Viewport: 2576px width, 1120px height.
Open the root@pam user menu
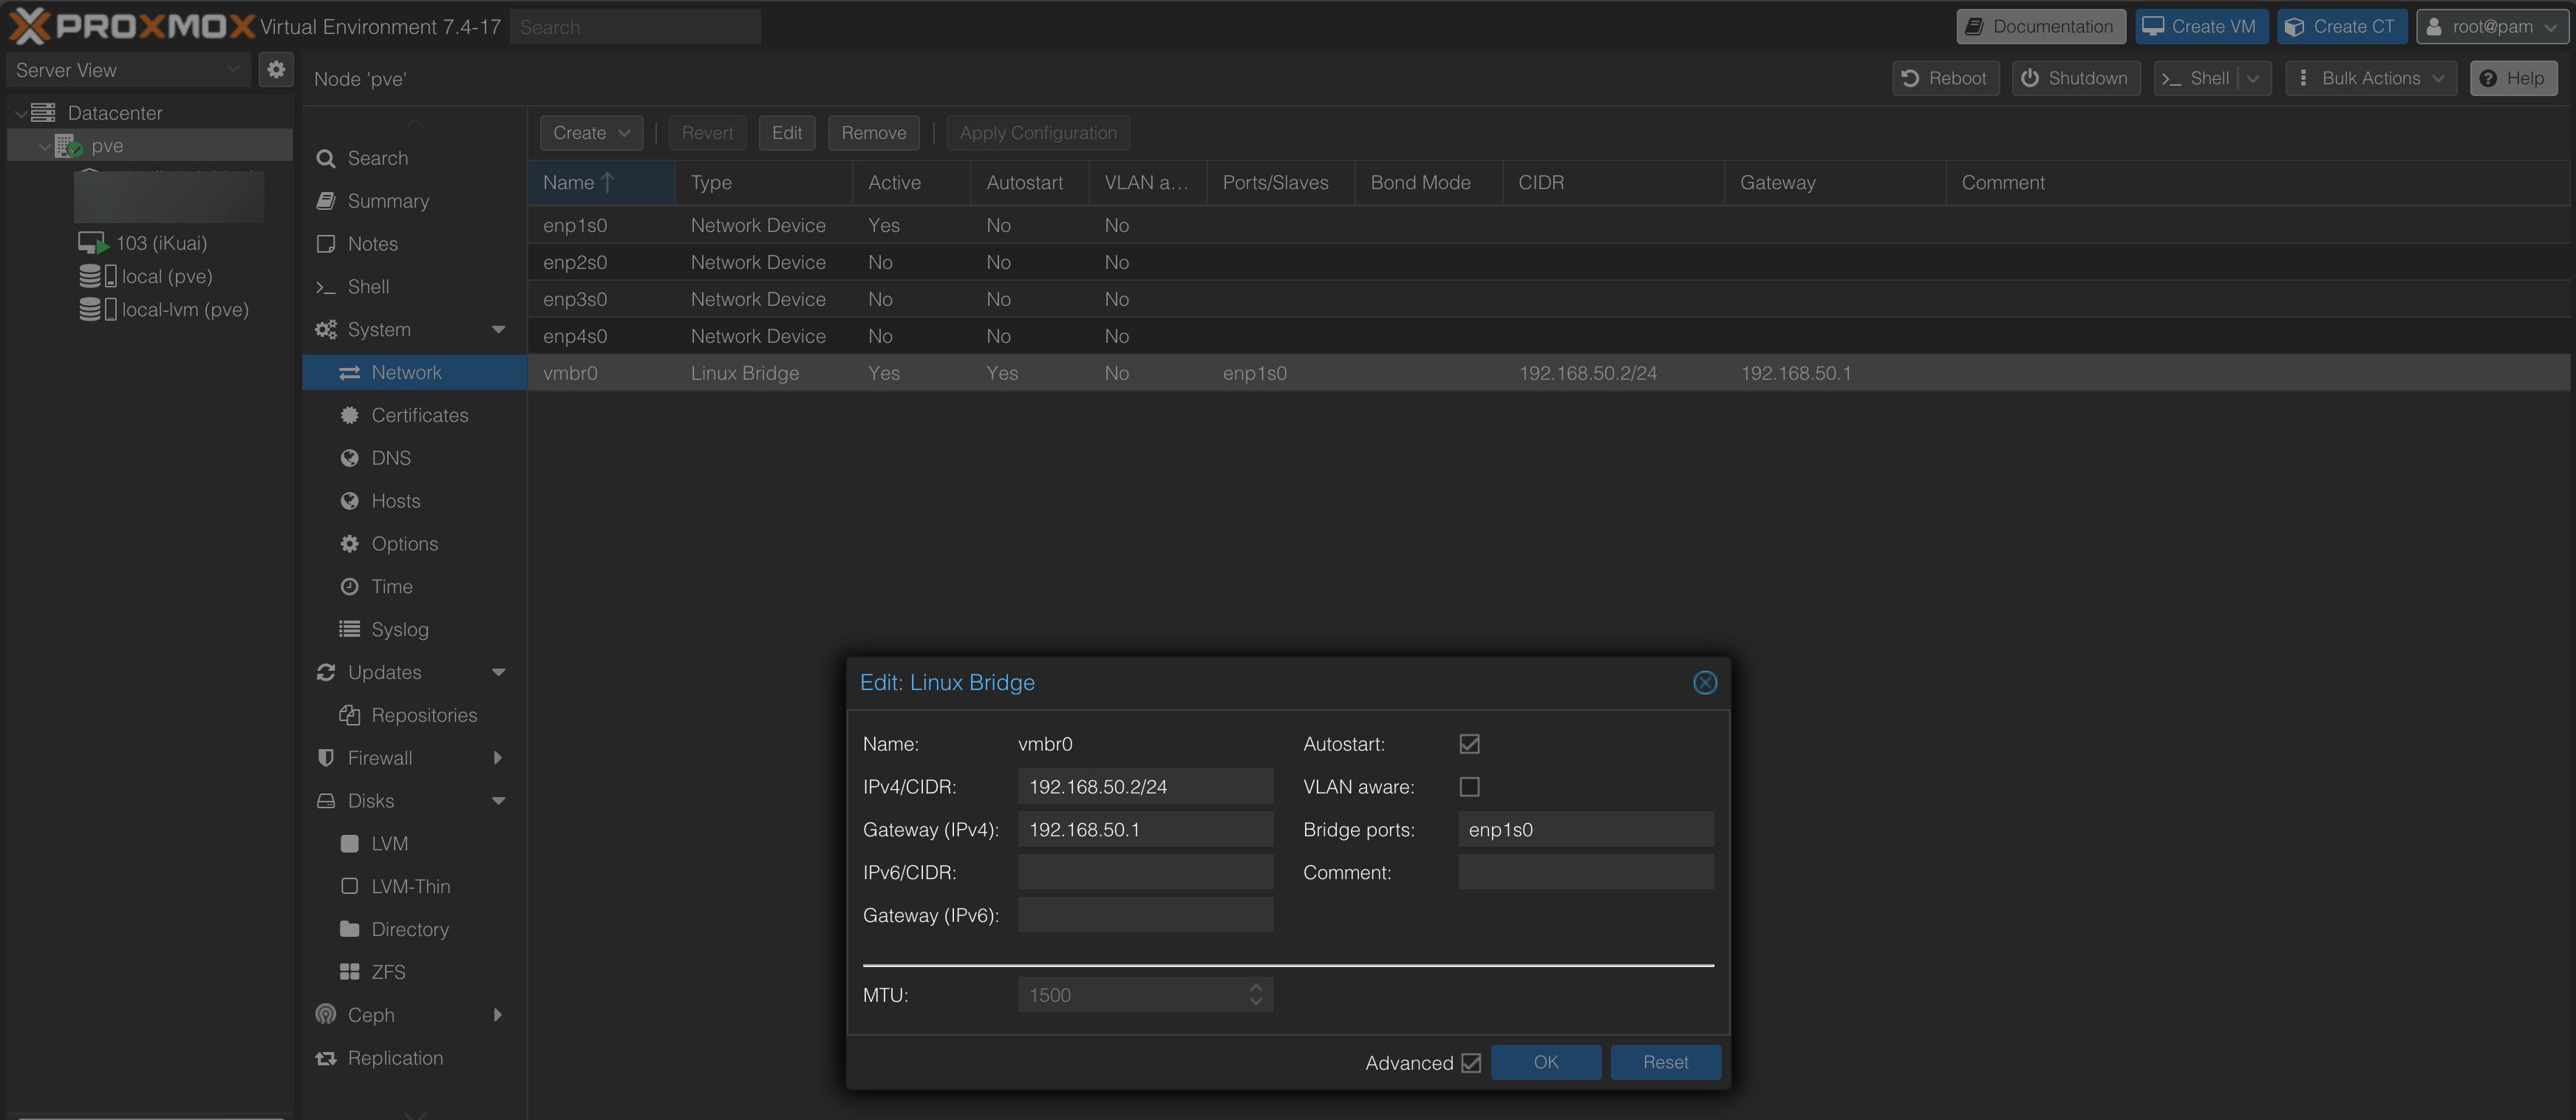[x=2491, y=27]
